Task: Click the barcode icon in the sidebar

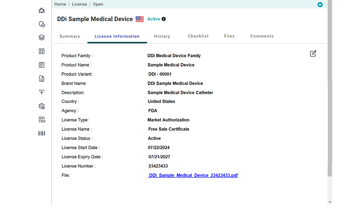Action: tap(42, 133)
